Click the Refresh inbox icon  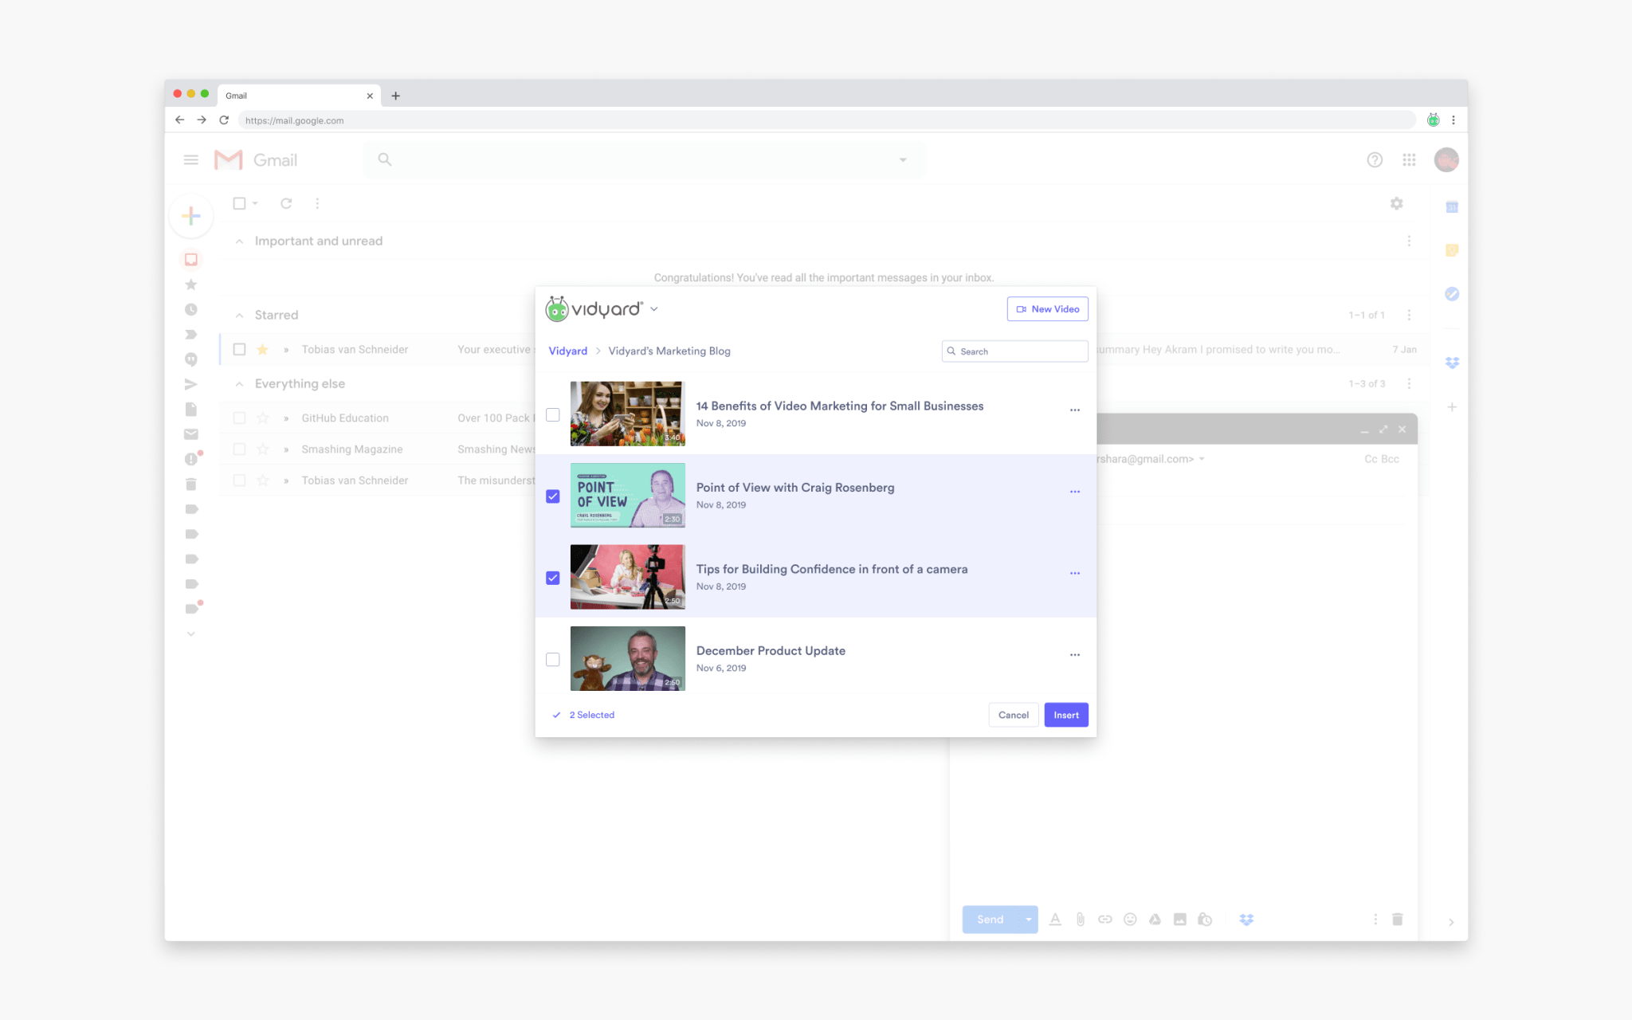(x=286, y=204)
